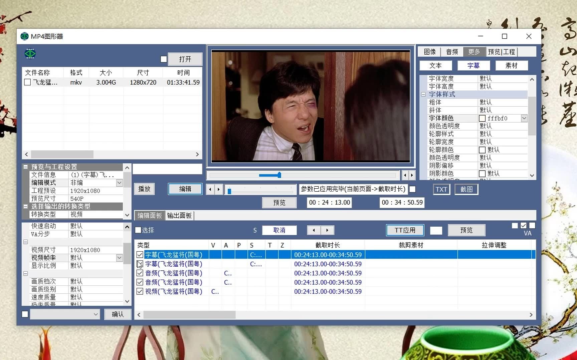Click the 素材 sub-tab button
This screenshot has height=360, width=577.
point(512,66)
